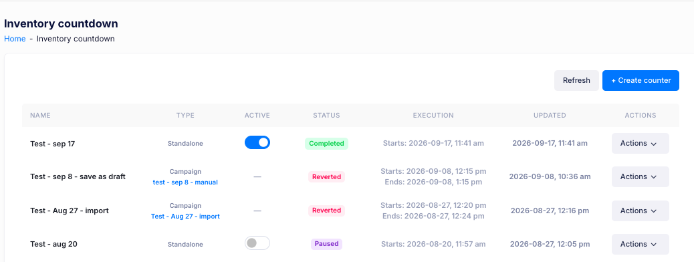Select the name Test - sep 8 - save as draft
Image resolution: width=694 pixels, height=262 pixels.
coord(78,176)
